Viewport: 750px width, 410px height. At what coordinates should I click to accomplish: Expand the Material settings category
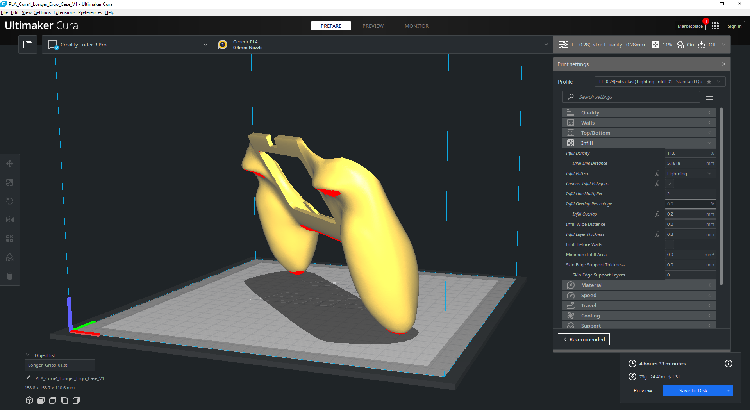pos(639,285)
